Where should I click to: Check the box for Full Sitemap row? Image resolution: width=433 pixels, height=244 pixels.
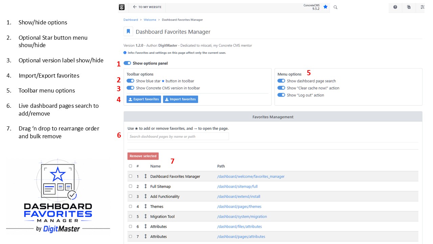tap(131, 186)
